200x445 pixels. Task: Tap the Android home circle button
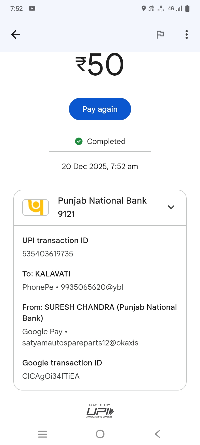100,434
